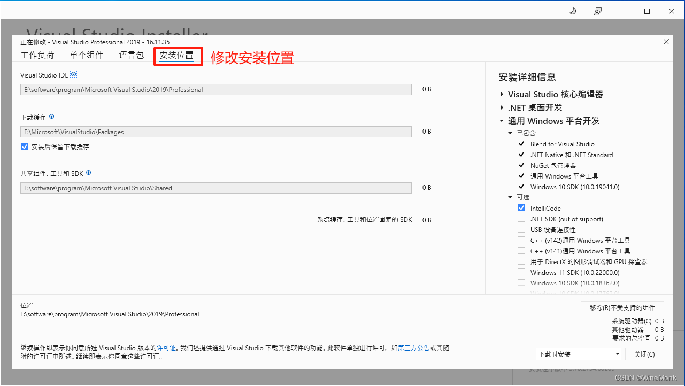The image size is (685, 386).
Task: Click .NET Native 和 .NET Standard item
Action: click(572, 155)
